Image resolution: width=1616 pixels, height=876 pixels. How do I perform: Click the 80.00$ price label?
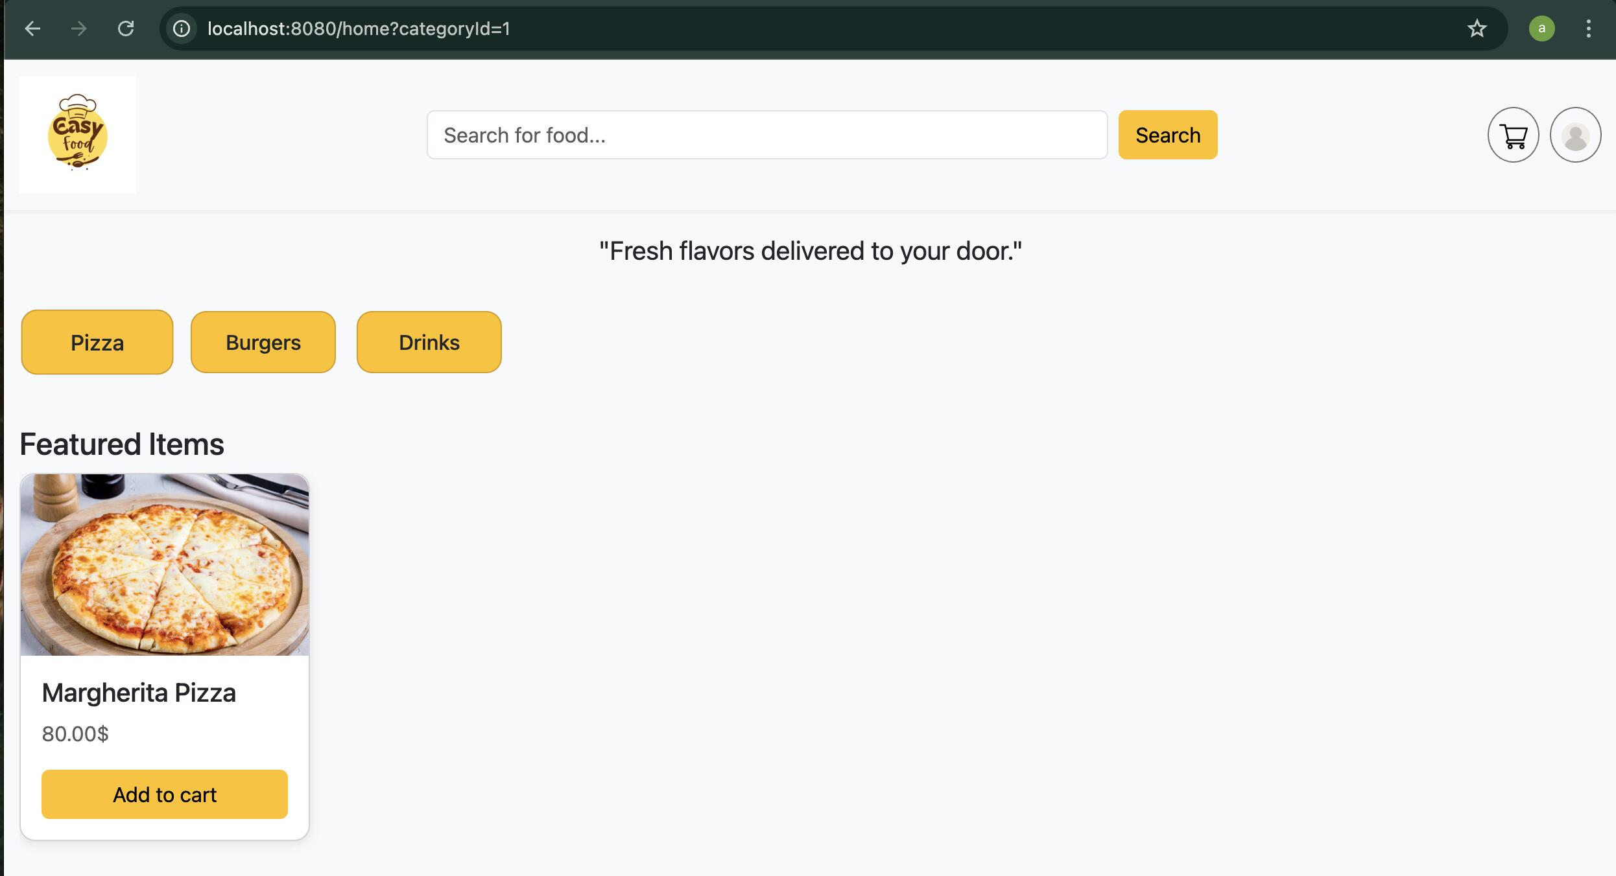pyautogui.click(x=75, y=733)
